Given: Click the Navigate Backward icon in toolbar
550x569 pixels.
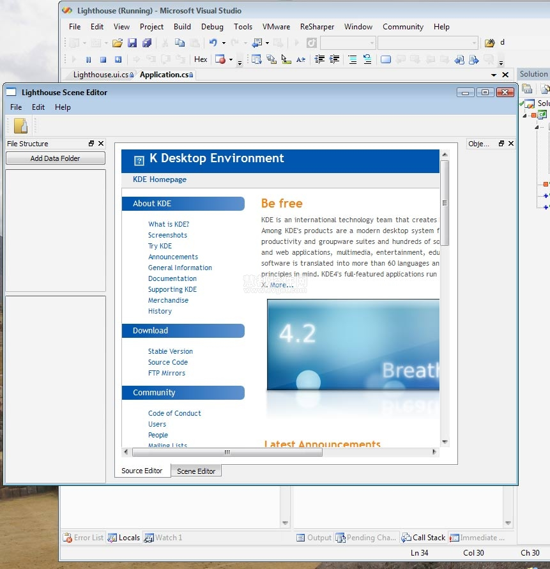Looking at the screenshot, I should click(x=257, y=43).
